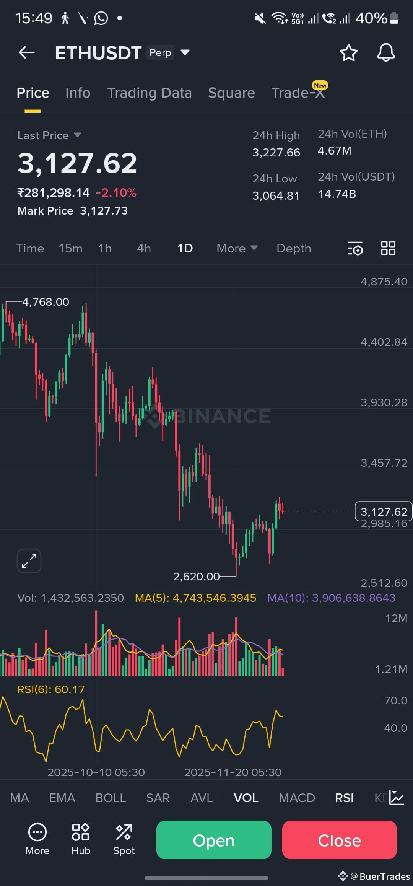Tap the 2025-10-10 05:30 date label
This screenshot has height=886, width=413.
pyautogui.click(x=96, y=772)
